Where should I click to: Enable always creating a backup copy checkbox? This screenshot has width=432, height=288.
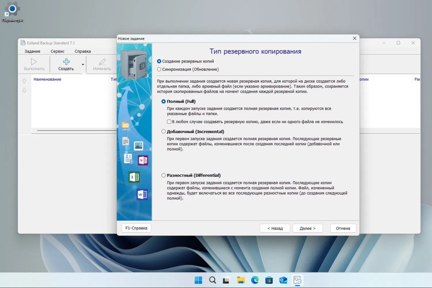point(169,122)
